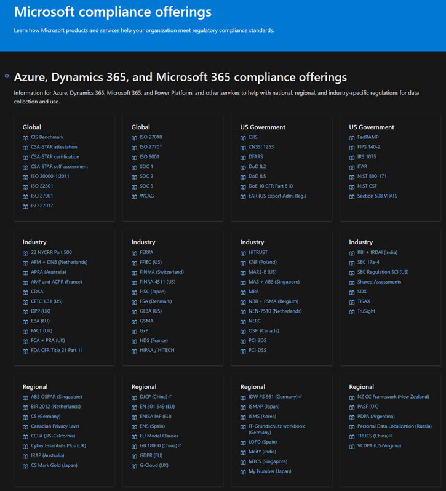446x491 pixels.
Task: Click the external link icon after IDW PS 951 (Germany)
Action: click(300, 396)
